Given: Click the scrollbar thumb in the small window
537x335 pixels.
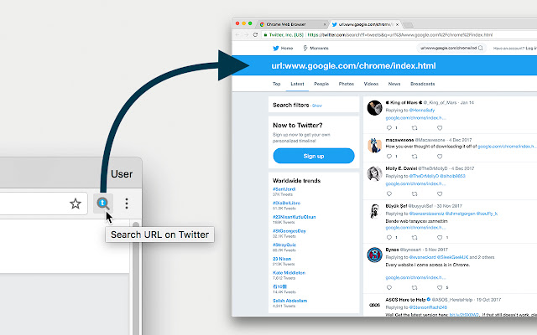Looking at the screenshot, I should 136,279.
